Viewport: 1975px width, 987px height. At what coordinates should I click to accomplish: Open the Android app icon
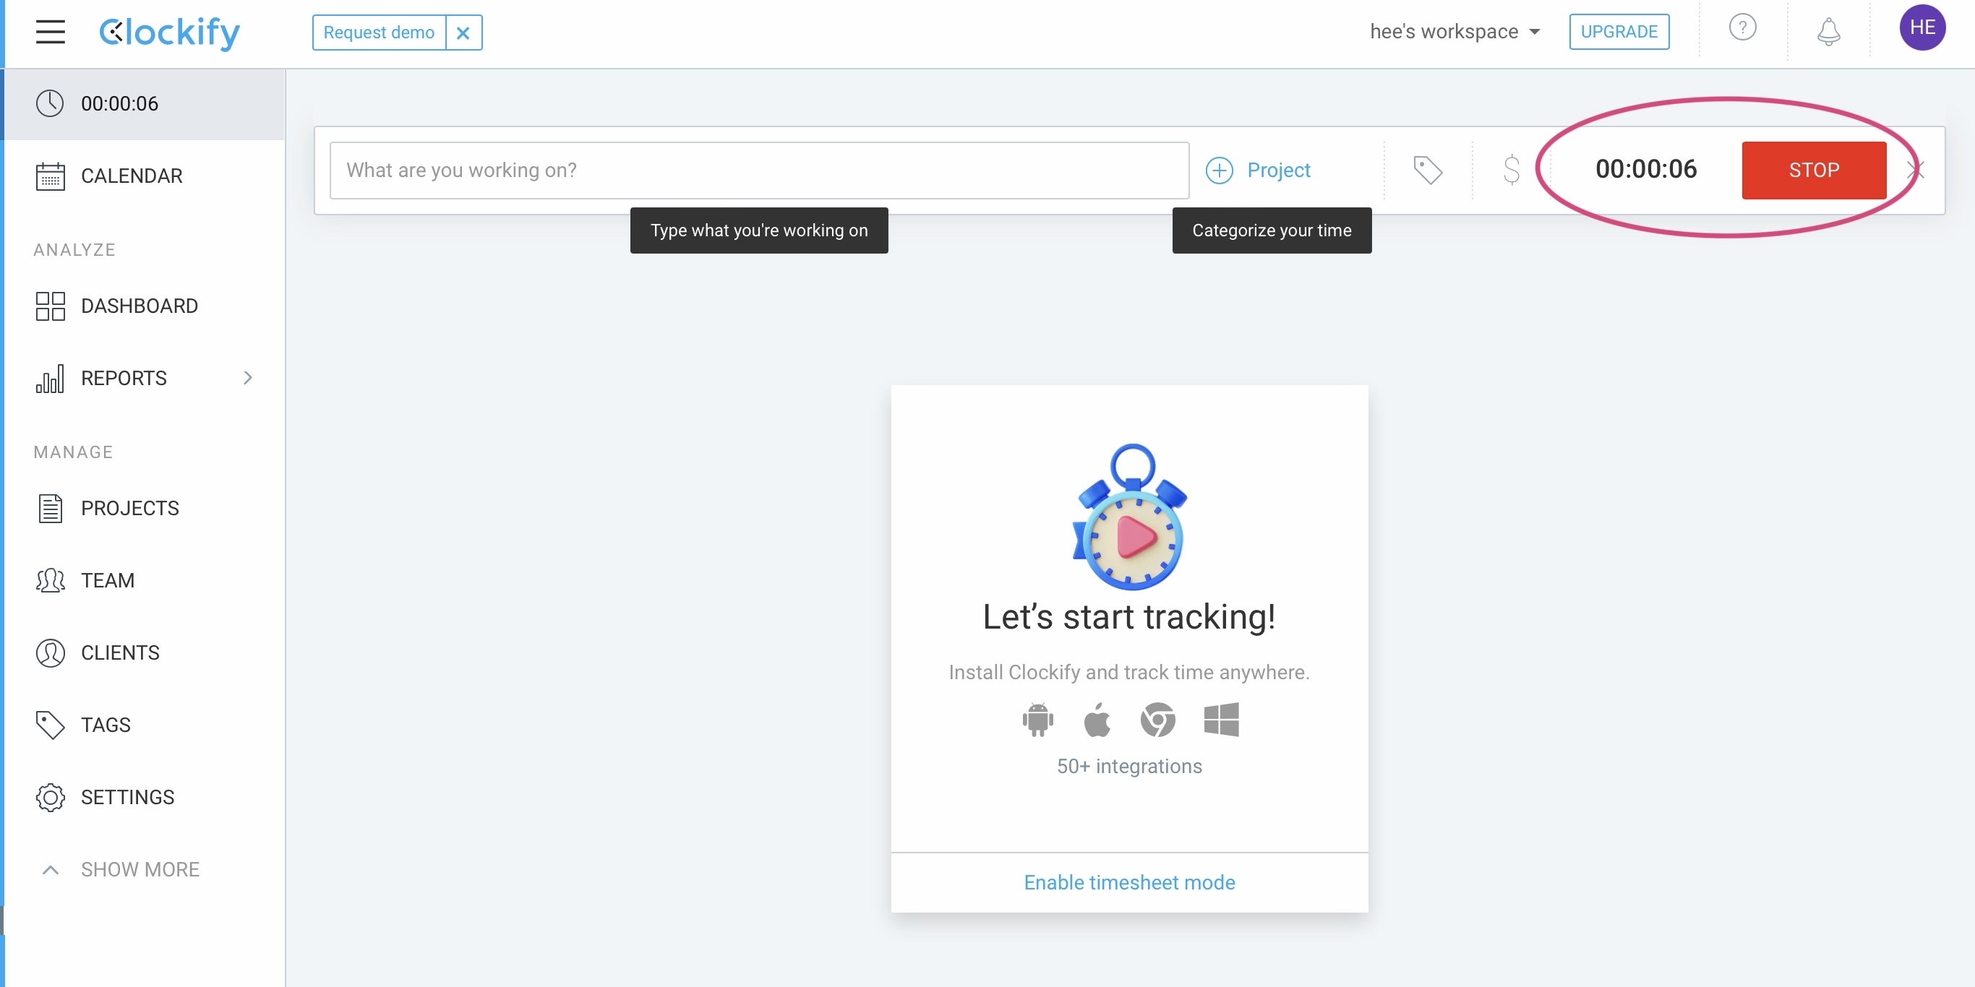coord(1037,720)
